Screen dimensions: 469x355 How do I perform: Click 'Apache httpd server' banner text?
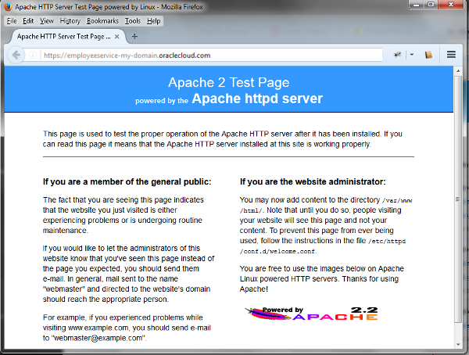coord(257,99)
